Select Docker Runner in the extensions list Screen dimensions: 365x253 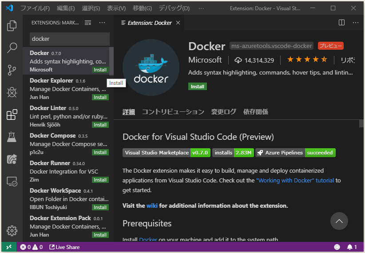tap(67, 171)
